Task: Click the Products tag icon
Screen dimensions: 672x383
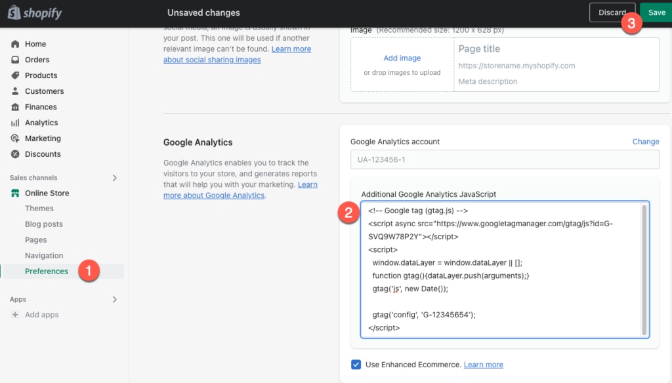Action: [15, 75]
